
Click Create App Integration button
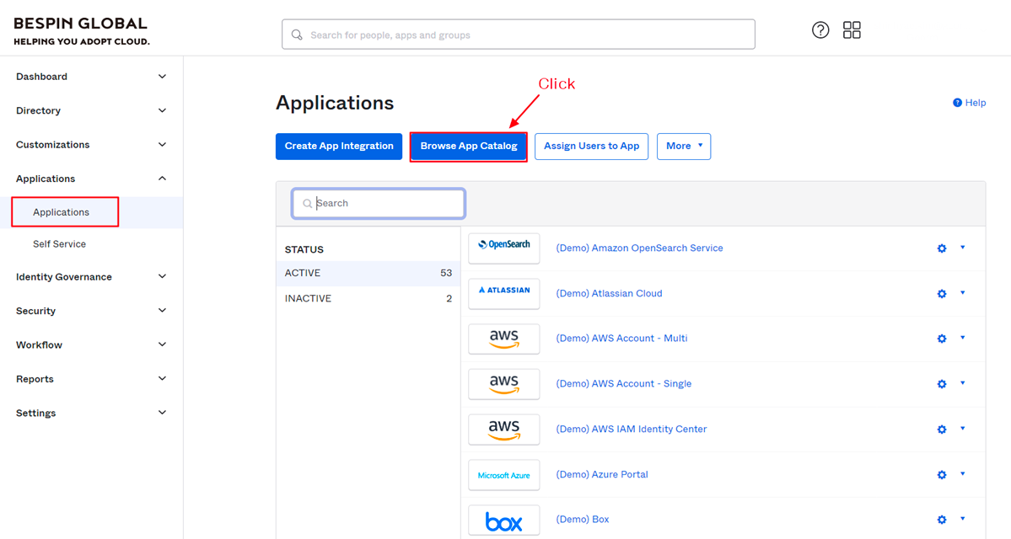click(339, 147)
